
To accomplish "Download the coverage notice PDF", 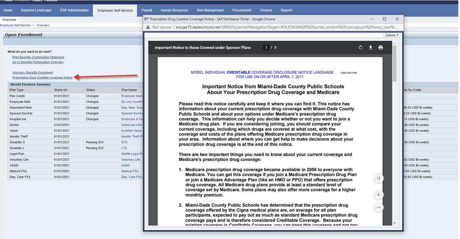I will 370,47.
